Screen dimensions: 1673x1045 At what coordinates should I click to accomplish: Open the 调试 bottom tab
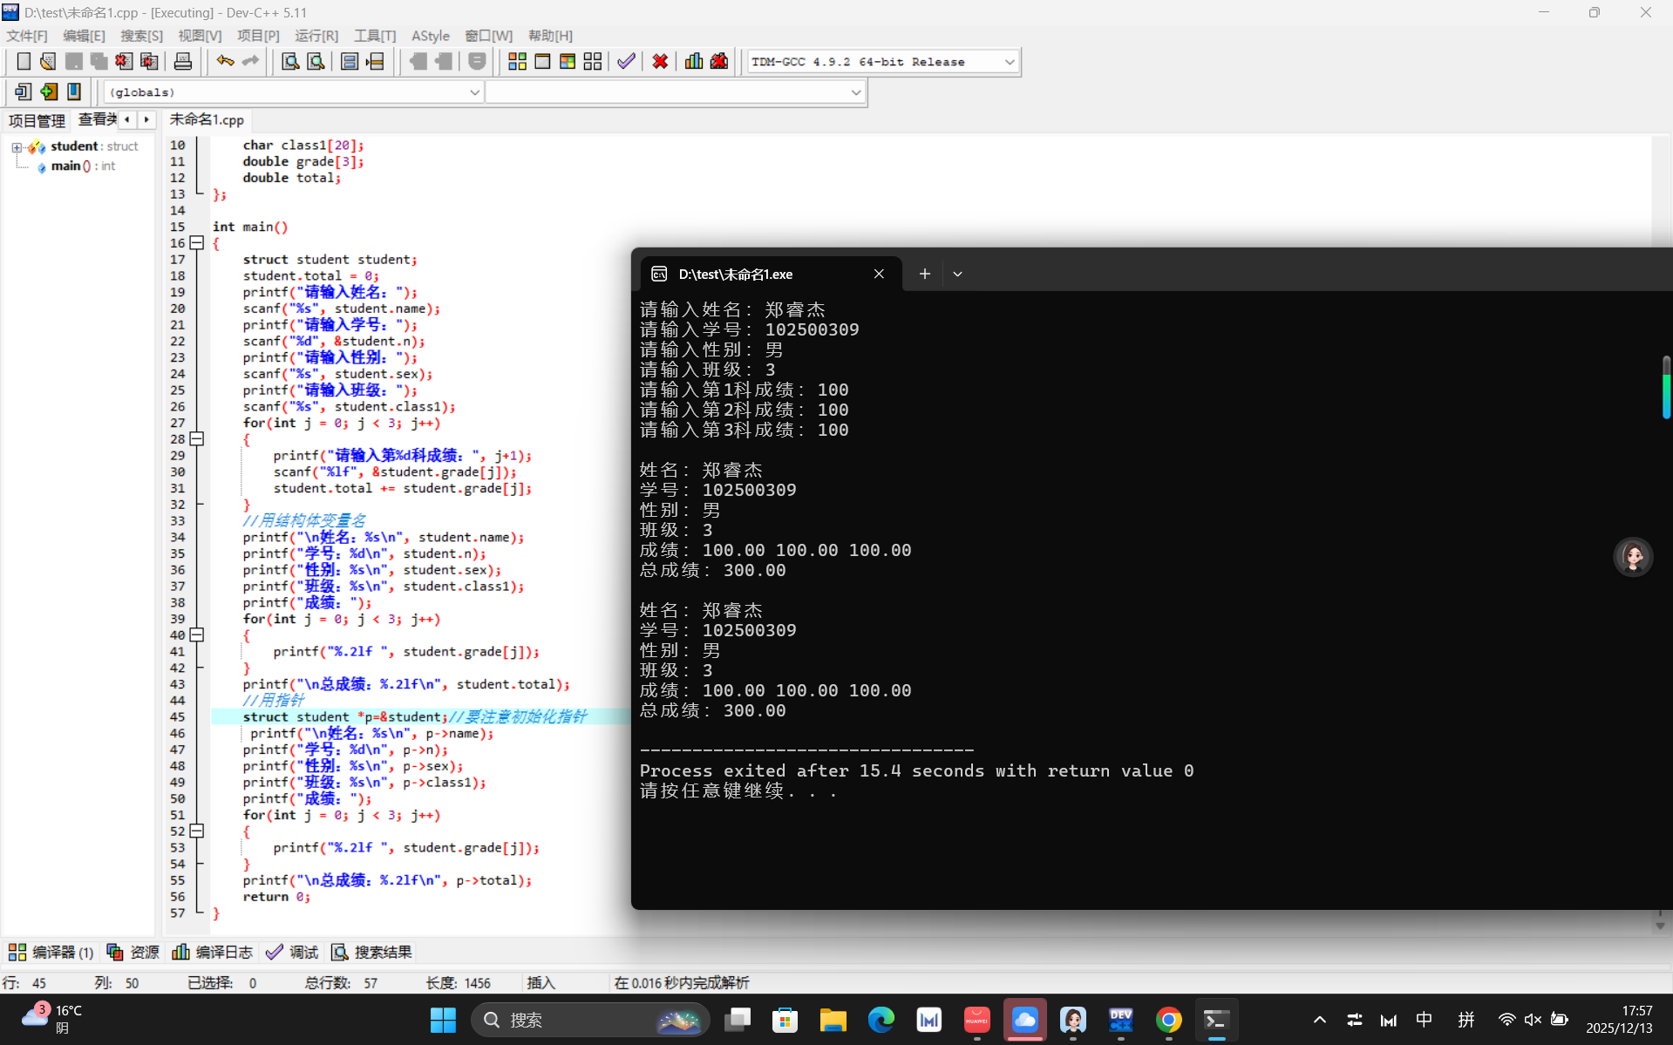click(292, 952)
